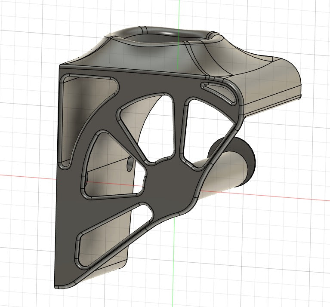330x307 pixels.
Task: Select the small crescent recess beside the flared lip
Action: [x=219, y=91]
